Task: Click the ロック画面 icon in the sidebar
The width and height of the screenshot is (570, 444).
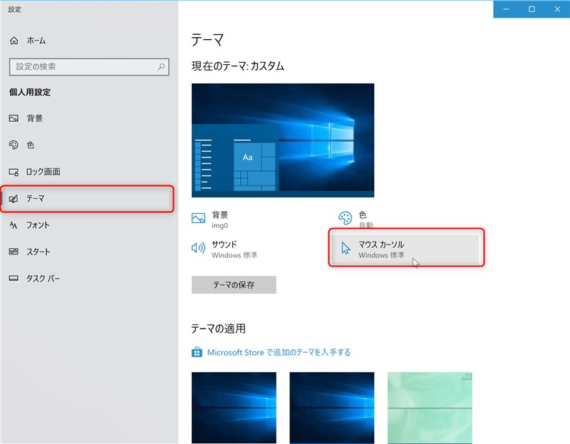Action: (14, 172)
